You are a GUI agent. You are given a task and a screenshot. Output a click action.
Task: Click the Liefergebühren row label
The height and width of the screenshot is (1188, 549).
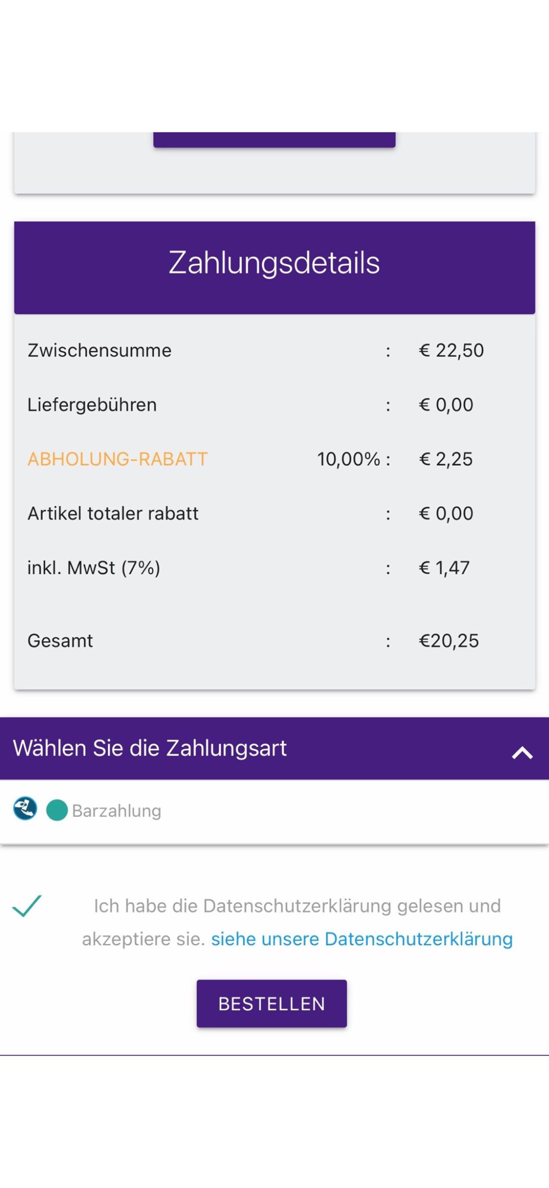92,405
